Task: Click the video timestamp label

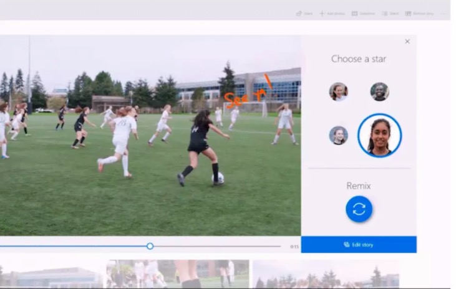Action: pos(294,247)
